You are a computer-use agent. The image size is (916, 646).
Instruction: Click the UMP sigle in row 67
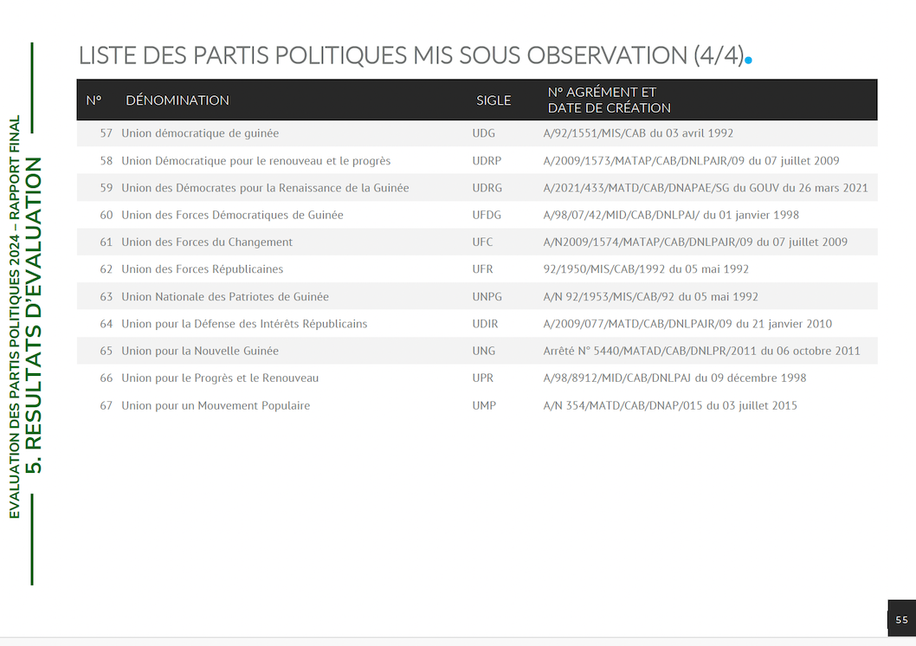coord(484,405)
